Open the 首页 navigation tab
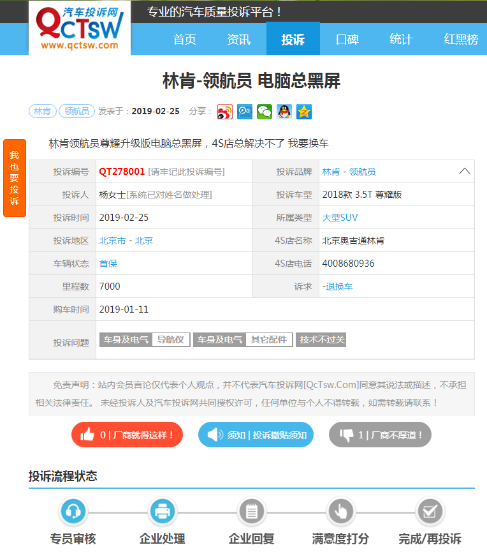This screenshot has width=487, height=559. click(x=184, y=39)
